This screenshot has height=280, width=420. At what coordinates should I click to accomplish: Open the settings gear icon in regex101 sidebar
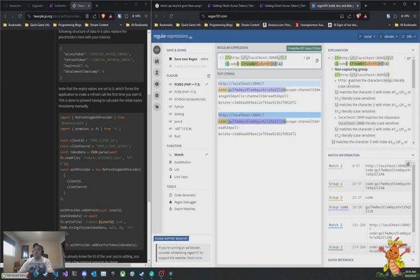pyautogui.click(x=157, y=95)
